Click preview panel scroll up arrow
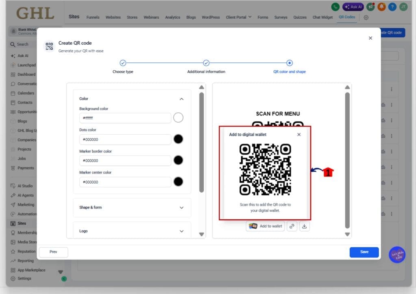 coord(347,88)
